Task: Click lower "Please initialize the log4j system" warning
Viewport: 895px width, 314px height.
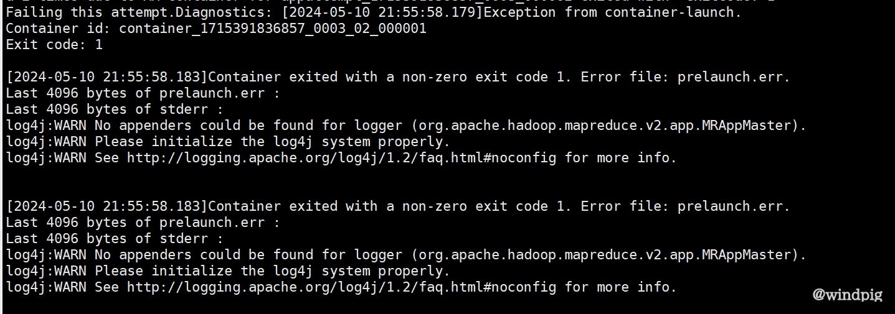Action: [272, 271]
